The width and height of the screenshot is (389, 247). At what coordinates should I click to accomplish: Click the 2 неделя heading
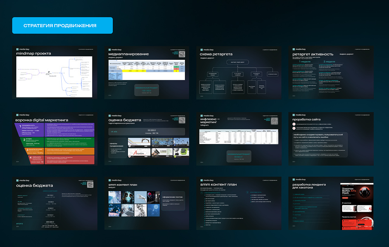pos(329,61)
